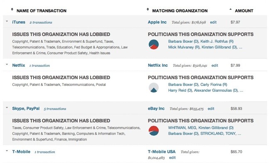Click the $7.97 amount

[235, 22]
